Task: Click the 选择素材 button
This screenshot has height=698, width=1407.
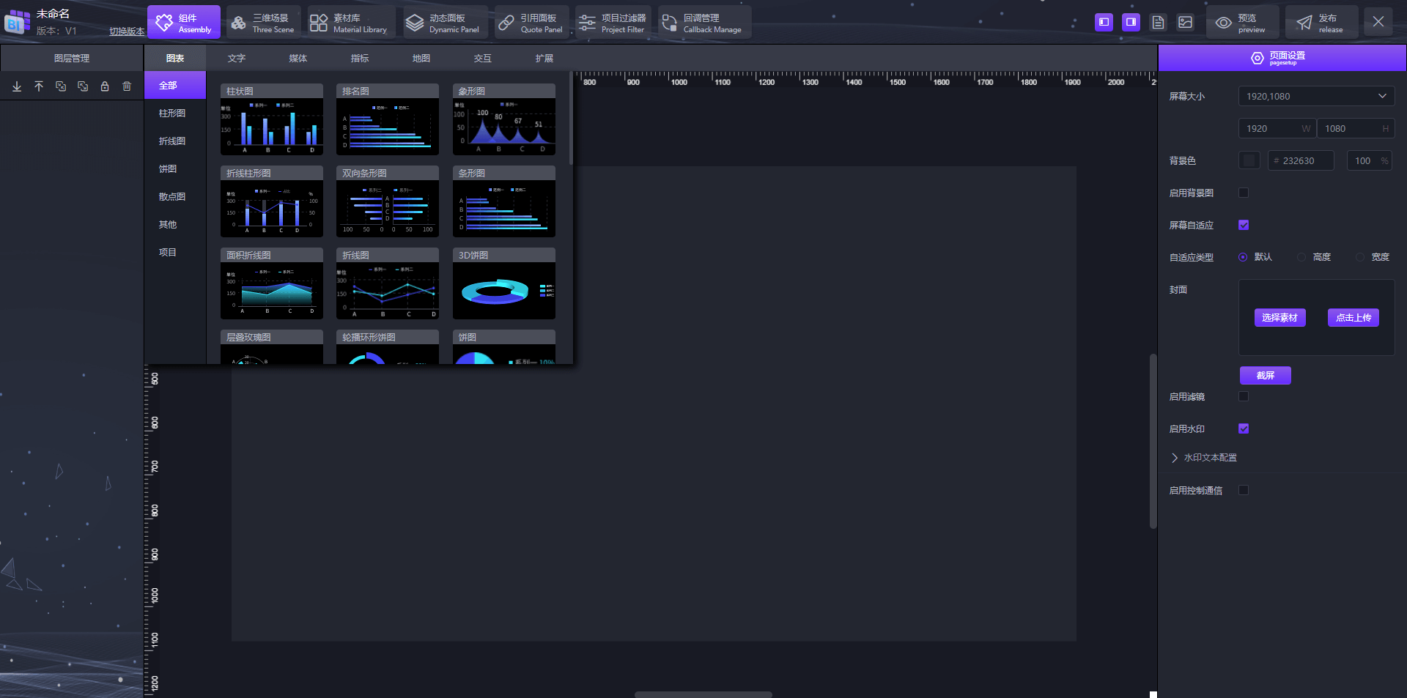Action: (1279, 317)
